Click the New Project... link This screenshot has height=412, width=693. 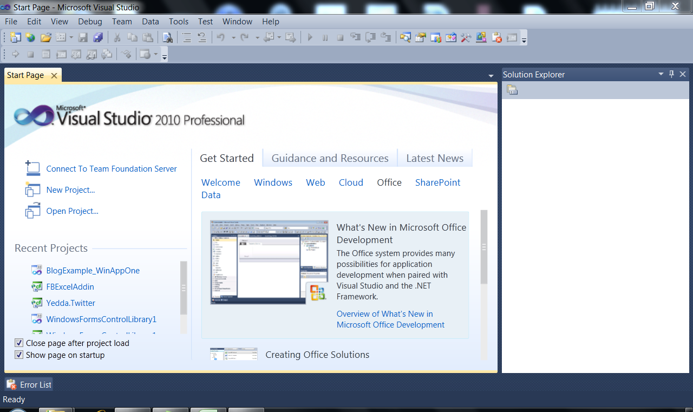pyautogui.click(x=70, y=190)
